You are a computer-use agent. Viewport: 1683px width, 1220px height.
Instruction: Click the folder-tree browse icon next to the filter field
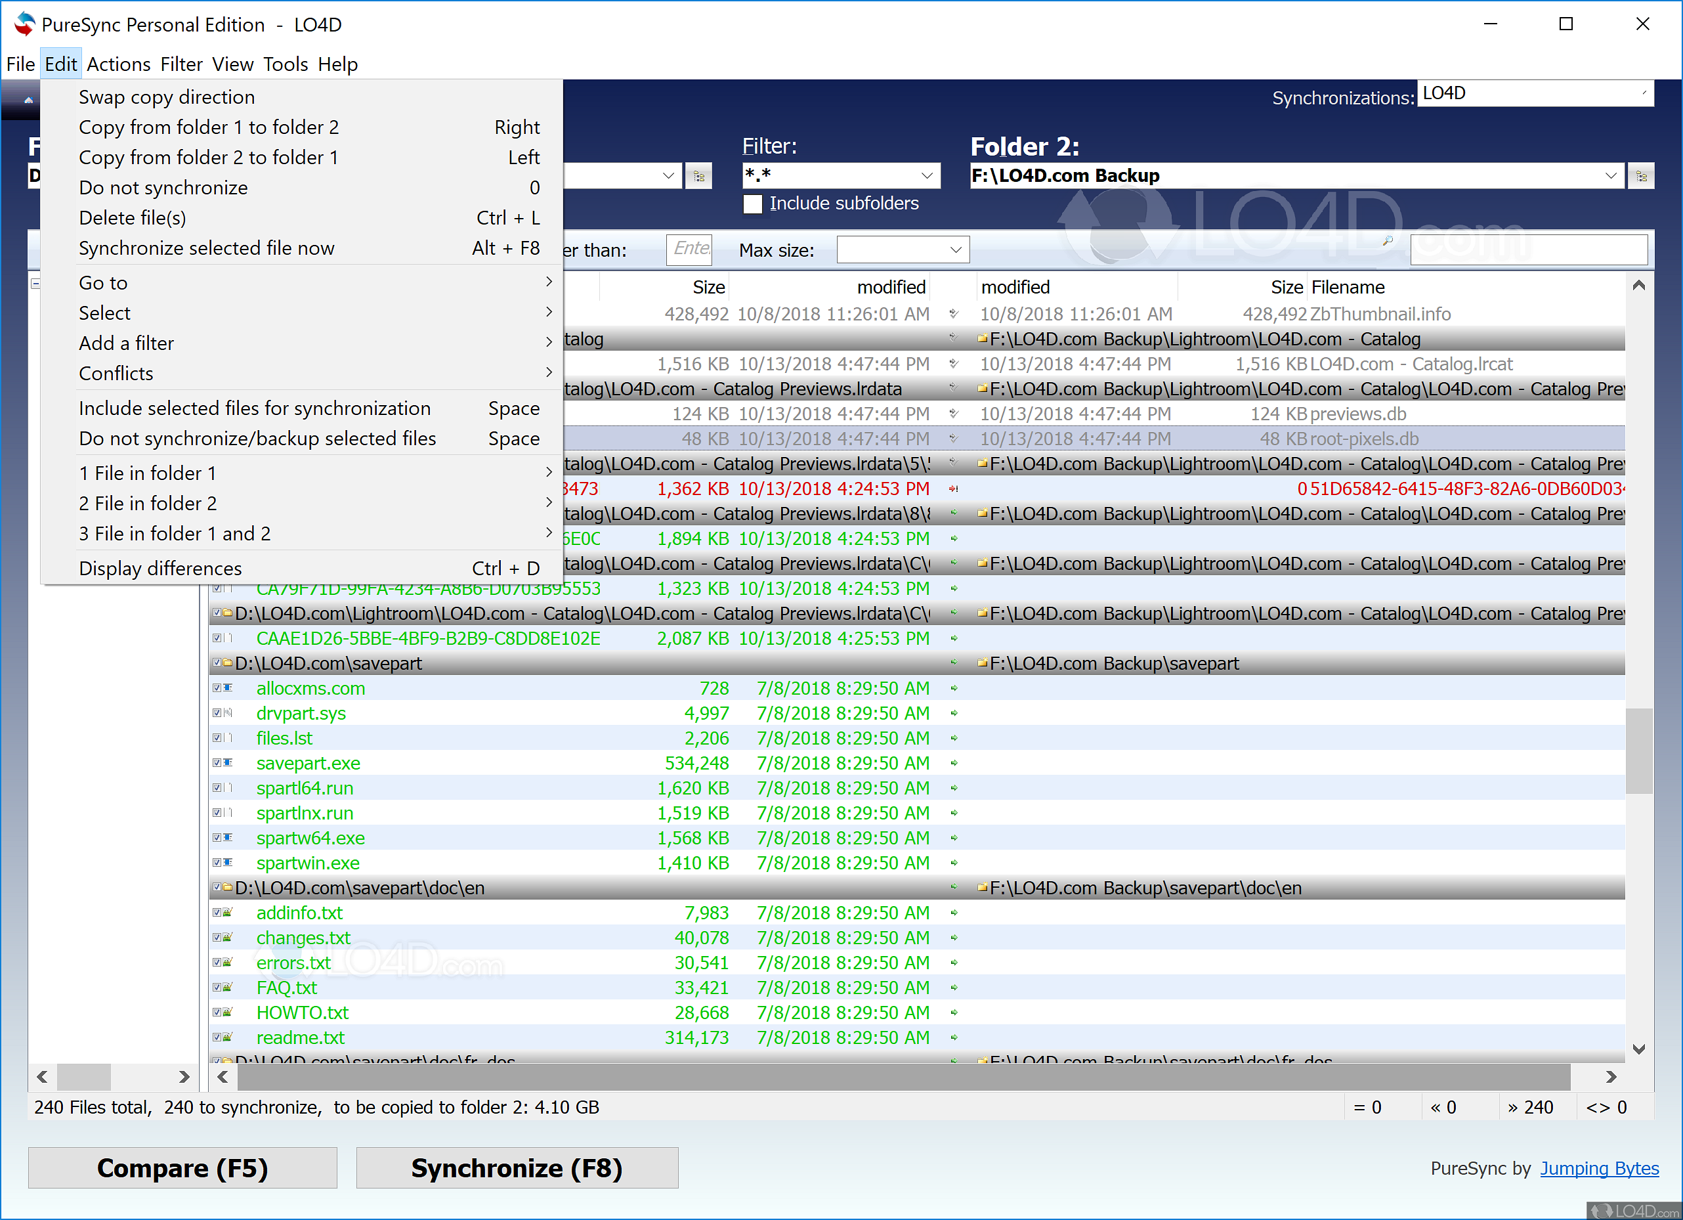click(698, 175)
